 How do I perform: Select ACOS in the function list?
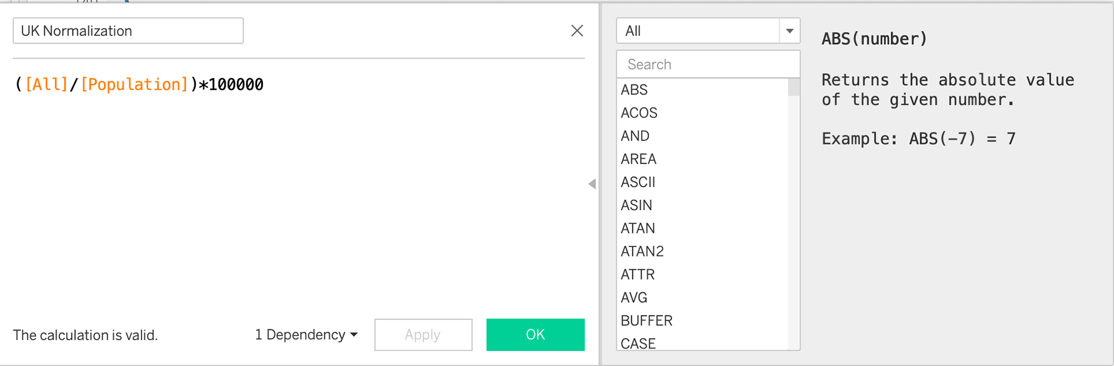point(639,113)
